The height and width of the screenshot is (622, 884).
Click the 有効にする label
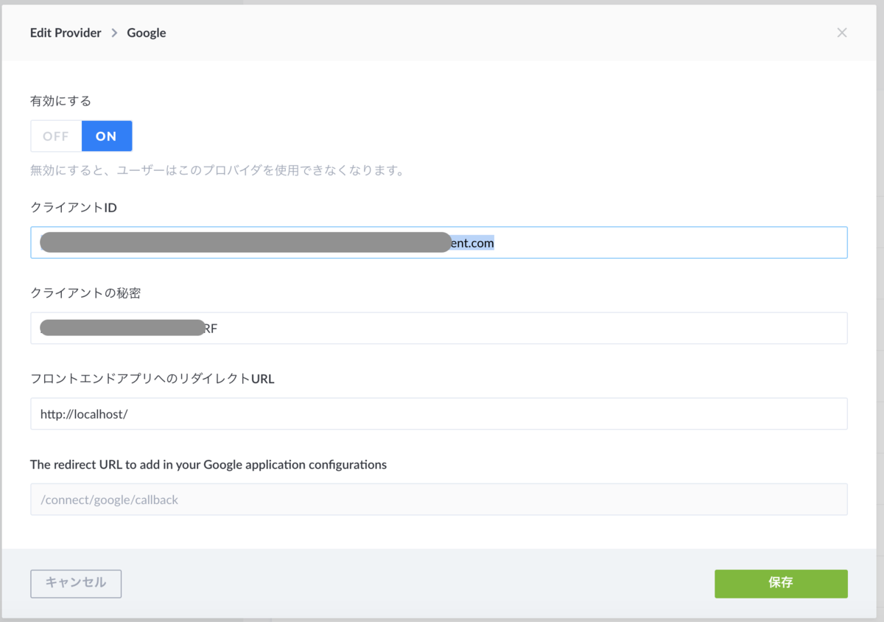[x=60, y=101]
